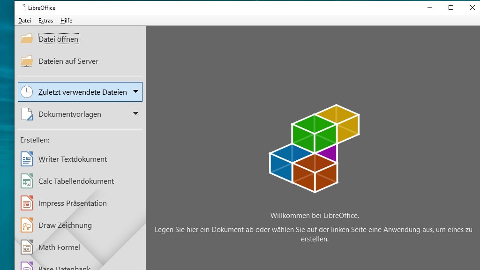
Task: Click the Impress presentation icon
Action: pos(27,203)
